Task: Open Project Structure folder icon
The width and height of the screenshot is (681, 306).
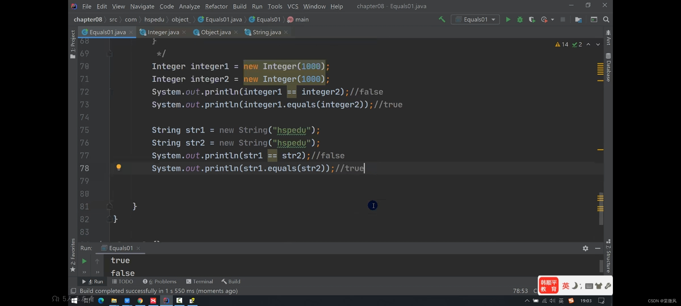Action: point(578,20)
